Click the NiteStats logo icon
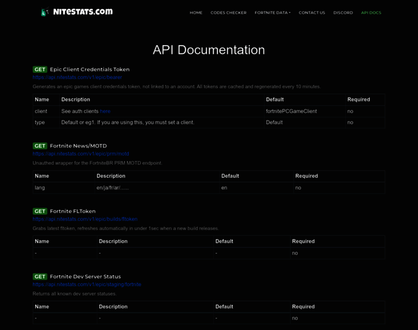 tap(45, 12)
